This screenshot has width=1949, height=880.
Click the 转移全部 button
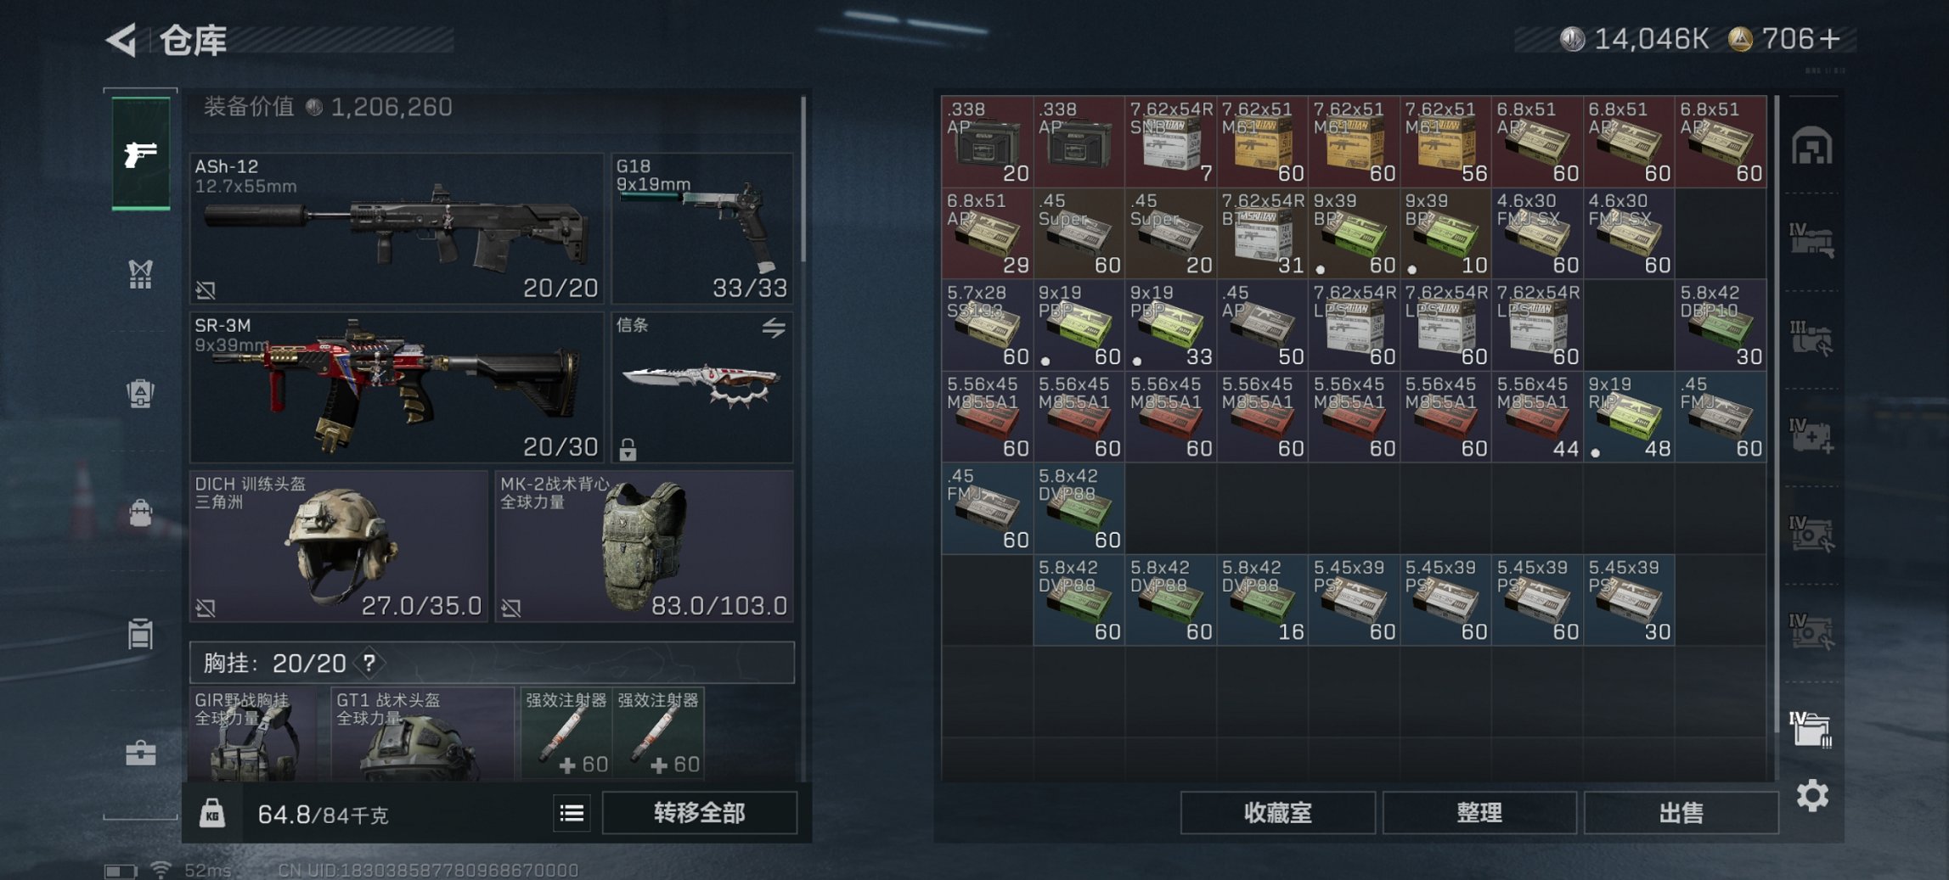pos(699,812)
